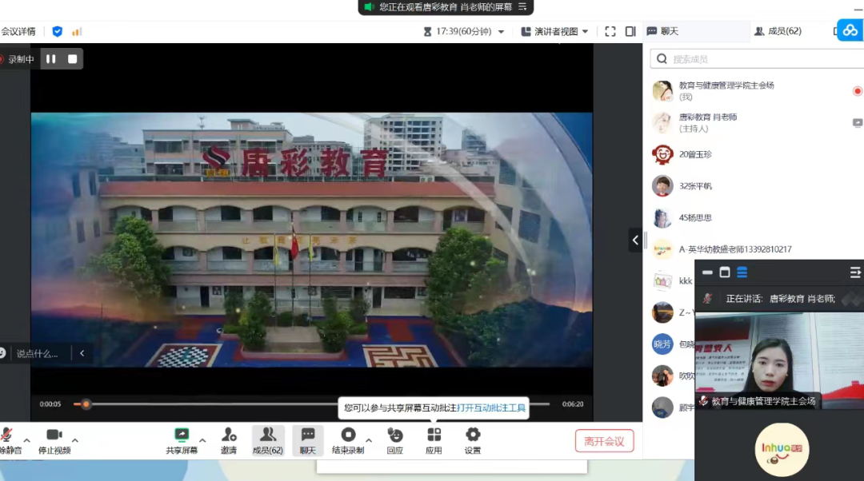Click the red 离开会议 button
This screenshot has height=481, width=864.
pos(604,441)
